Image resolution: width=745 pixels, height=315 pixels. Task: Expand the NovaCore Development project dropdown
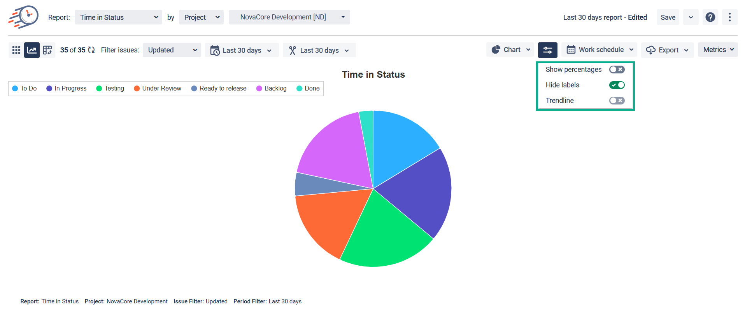pos(289,17)
